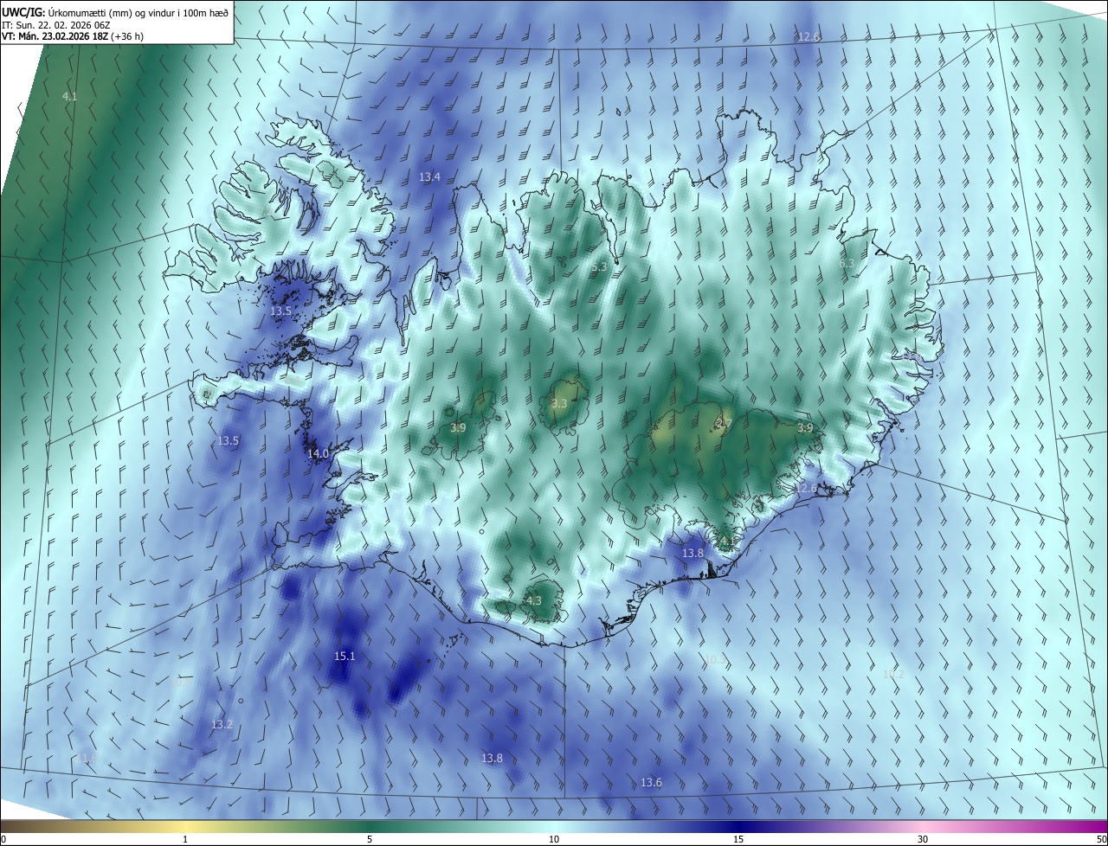
Task: Click the '10' tick on the color scale
Action: click(x=554, y=839)
